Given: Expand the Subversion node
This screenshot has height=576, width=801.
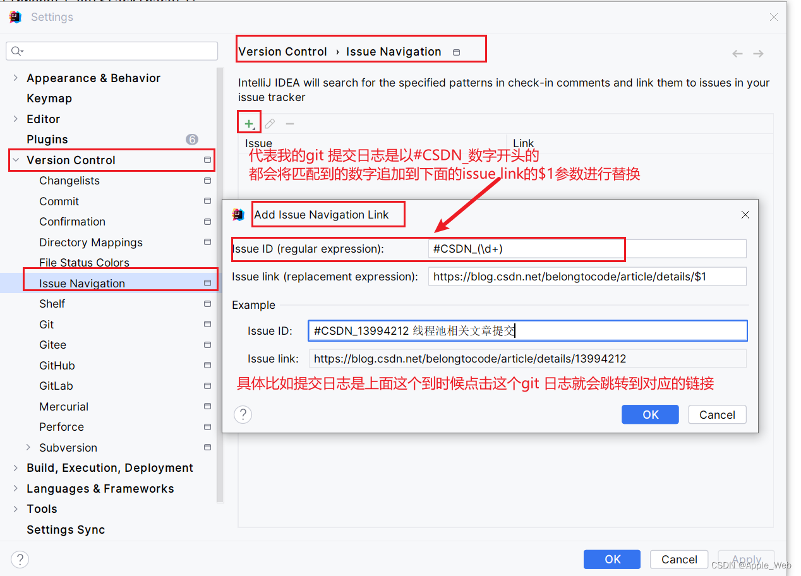Looking at the screenshot, I should 28,448.
